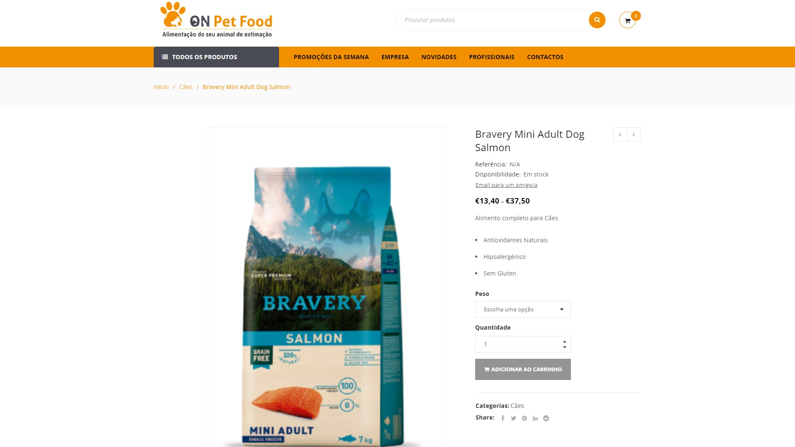The image size is (795, 447).
Task: Click Email para um amigo/a link
Action: click(506, 185)
